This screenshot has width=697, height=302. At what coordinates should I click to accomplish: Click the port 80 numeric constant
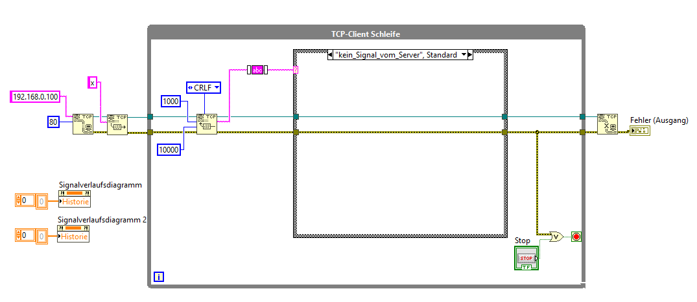(x=53, y=122)
